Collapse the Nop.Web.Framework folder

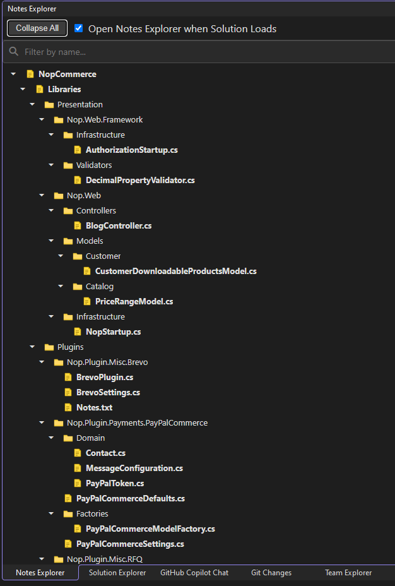[42, 119]
